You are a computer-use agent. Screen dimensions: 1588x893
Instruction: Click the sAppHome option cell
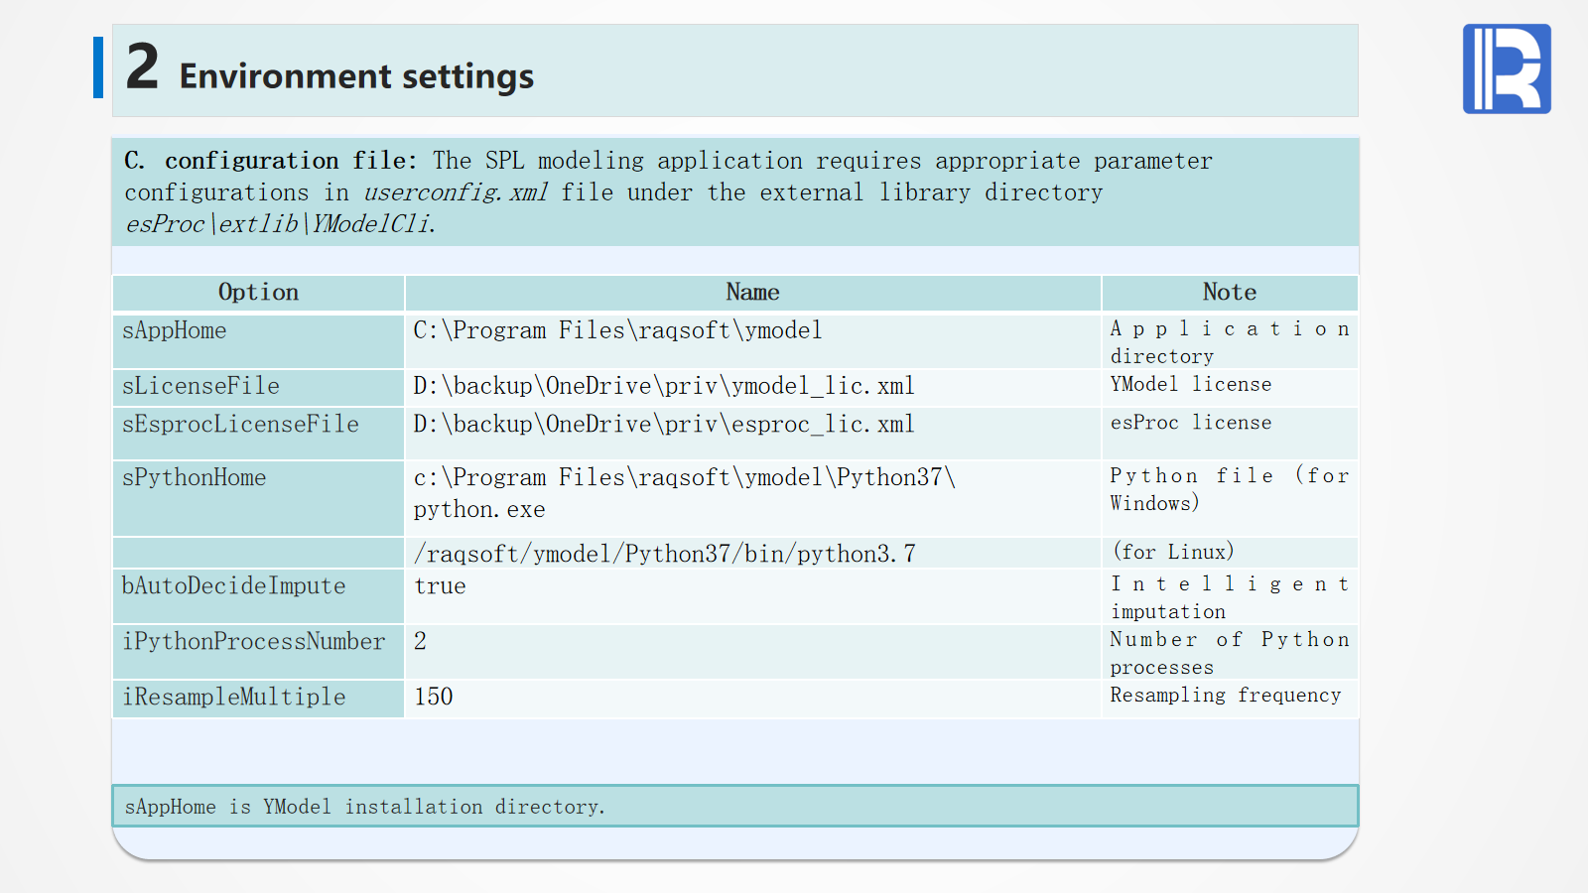coord(175,331)
